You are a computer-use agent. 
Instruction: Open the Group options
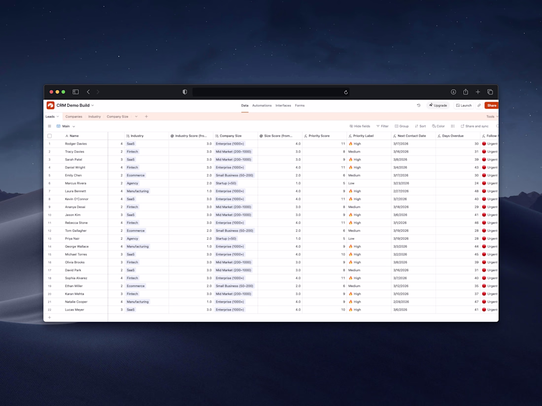[402, 126]
